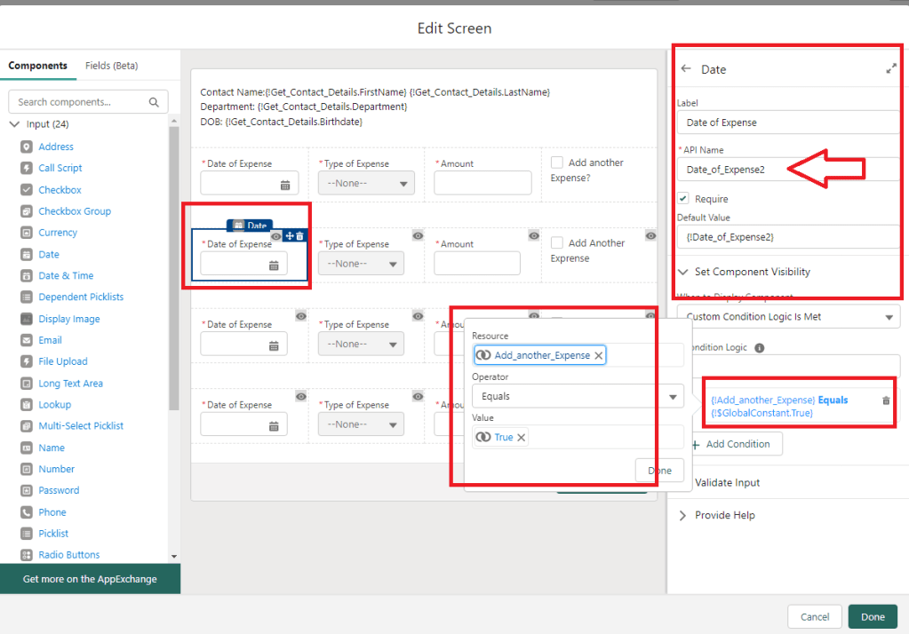Toggle the Require checkbox
Screen dimensions: 909x634
coord(683,199)
